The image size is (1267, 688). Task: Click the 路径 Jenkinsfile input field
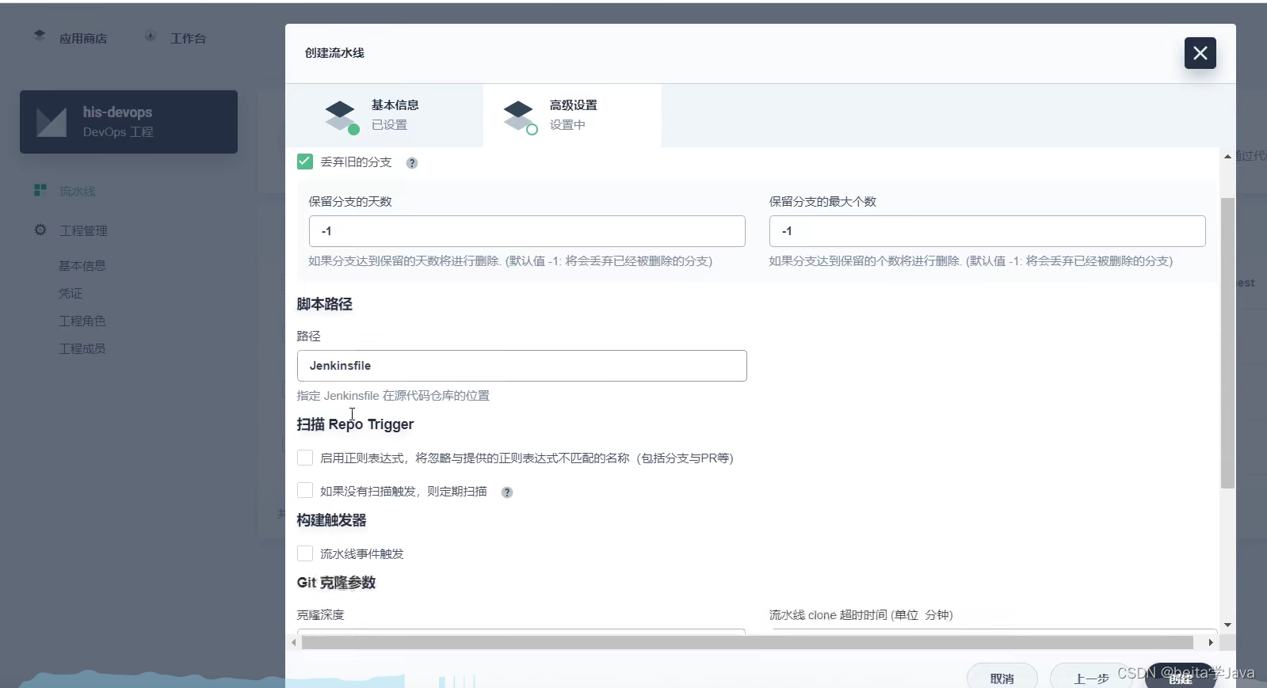tap(521, 366)
